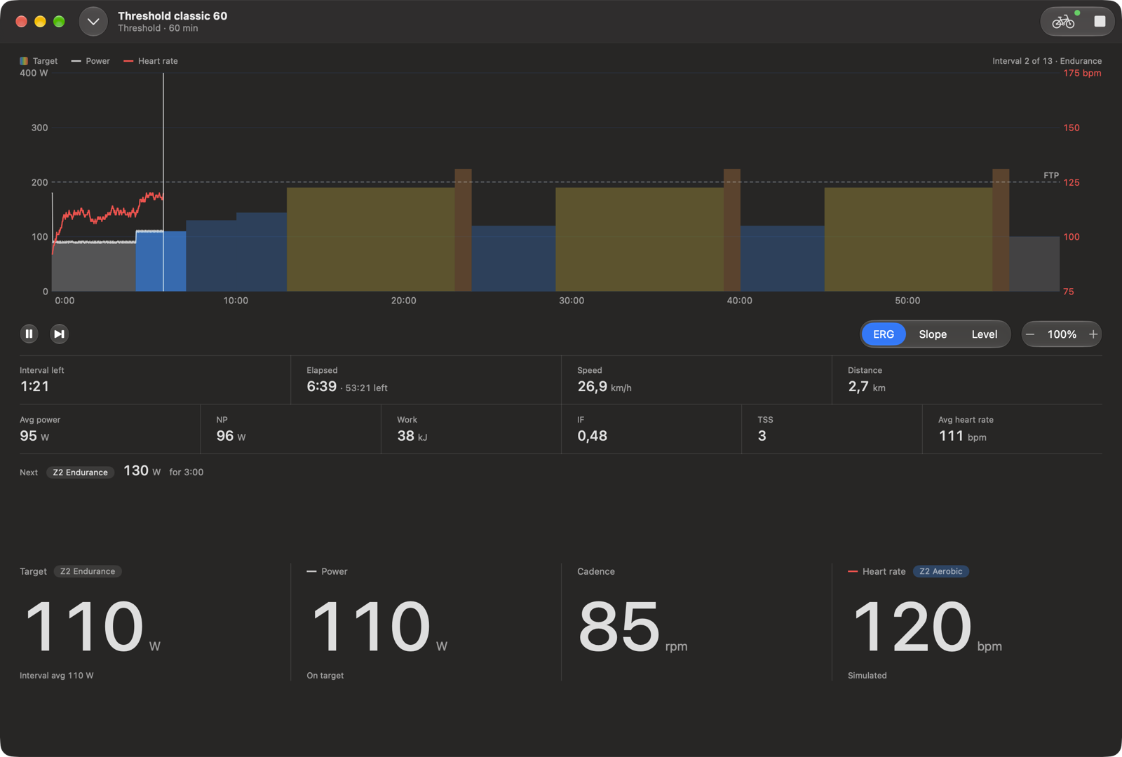Select the first threshold block on chart
The image size is (1122, 757).
pos(371,239)
